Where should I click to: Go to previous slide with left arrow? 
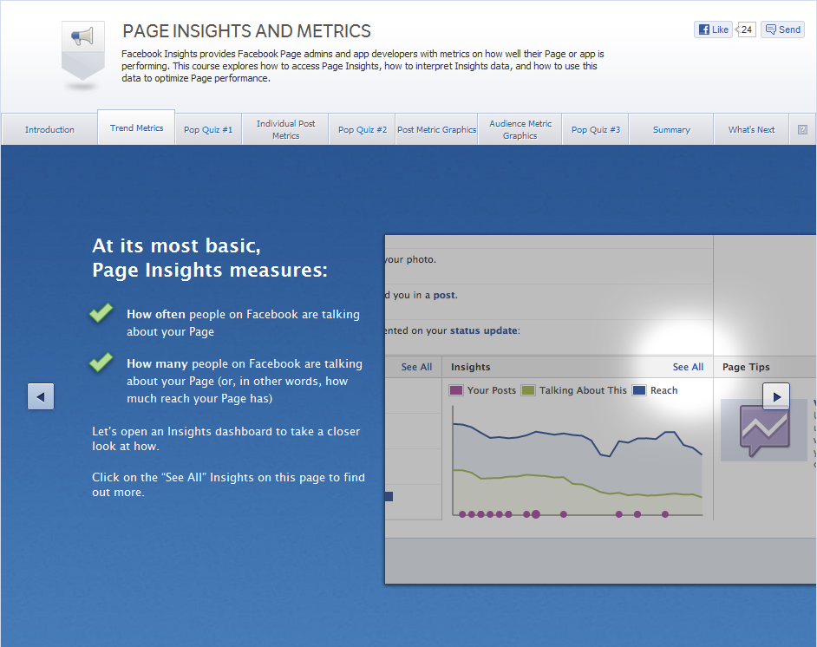pyautogui.click(x=41, y=396)
